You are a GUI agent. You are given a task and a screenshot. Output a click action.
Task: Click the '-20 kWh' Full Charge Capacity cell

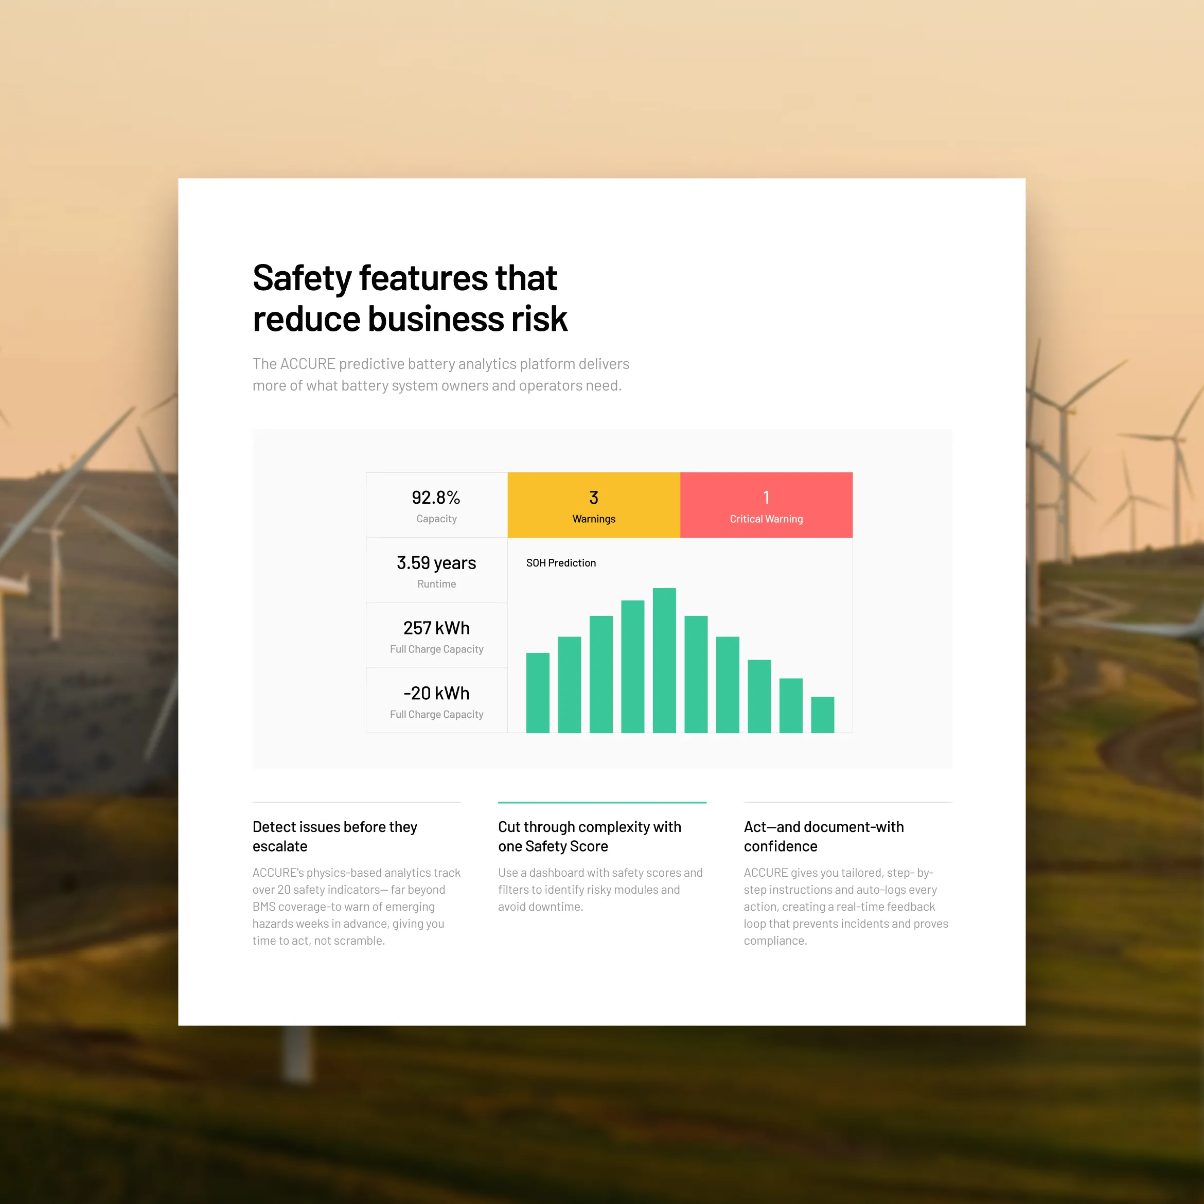436,700
